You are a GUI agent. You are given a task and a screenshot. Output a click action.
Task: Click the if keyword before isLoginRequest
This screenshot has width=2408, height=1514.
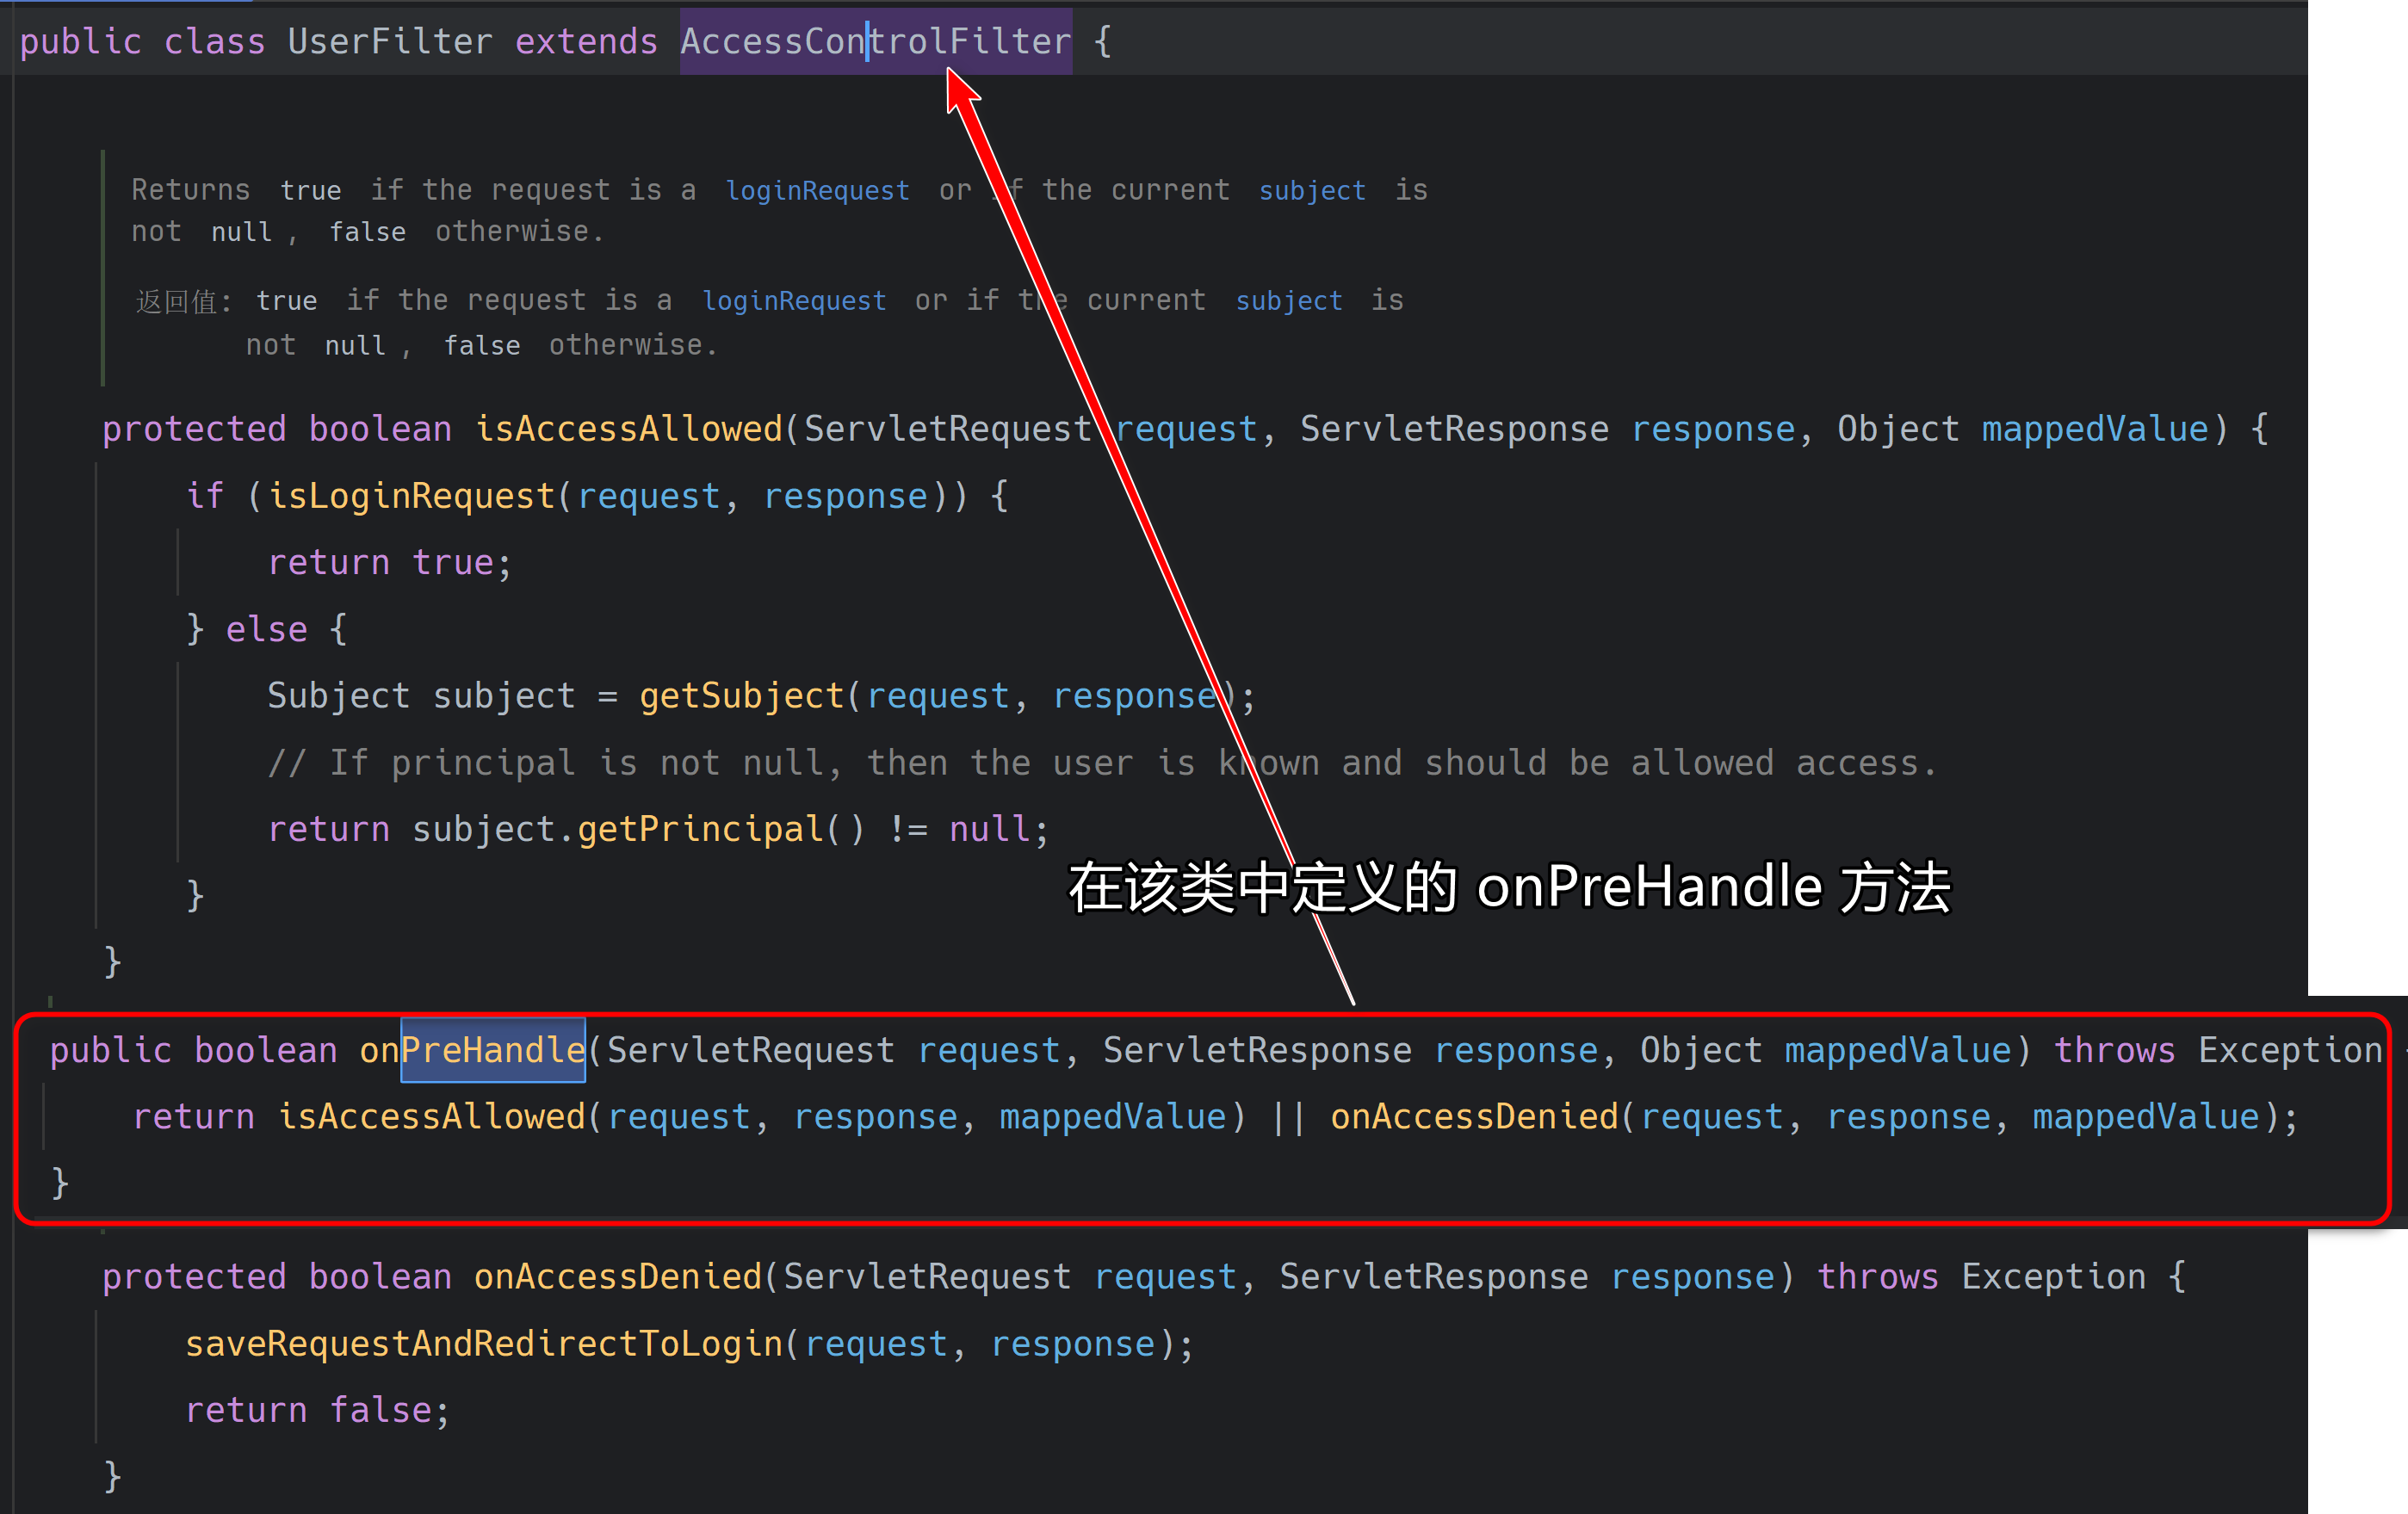coord(204,496)
